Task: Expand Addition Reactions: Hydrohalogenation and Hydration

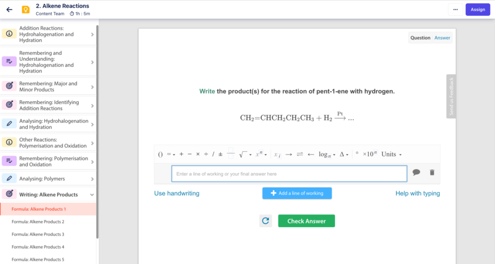Action: coord(92,35)
